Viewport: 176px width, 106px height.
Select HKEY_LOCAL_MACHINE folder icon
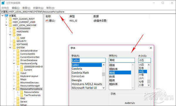(x=10, y=25)
